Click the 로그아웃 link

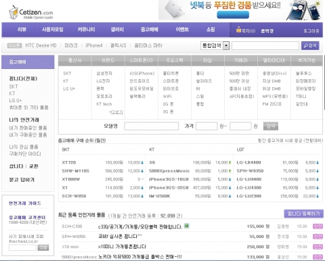(311, 31)
